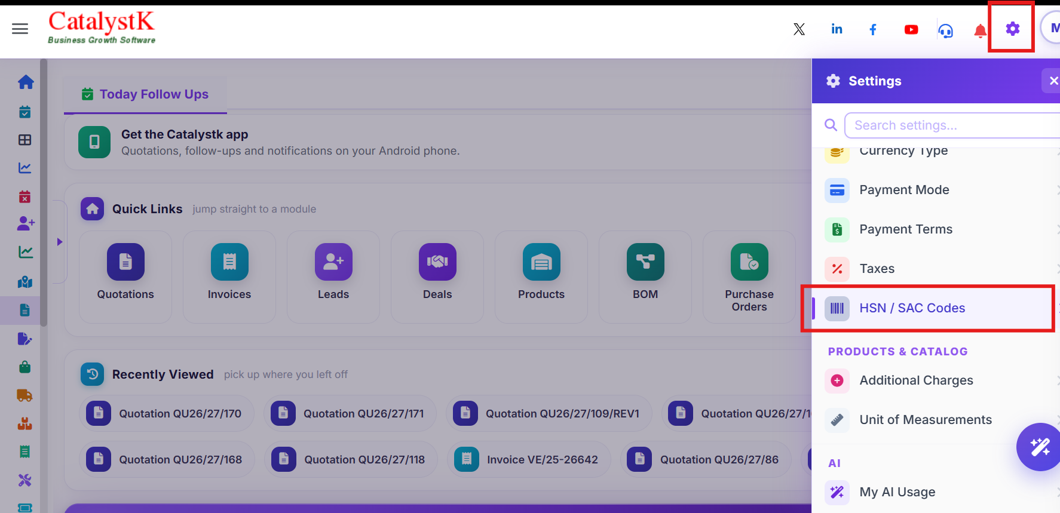Click the orange truck icon in the sidebar
Image resolution: width=1060 pixels, height=513 pixels.
(x=25, y=395)
